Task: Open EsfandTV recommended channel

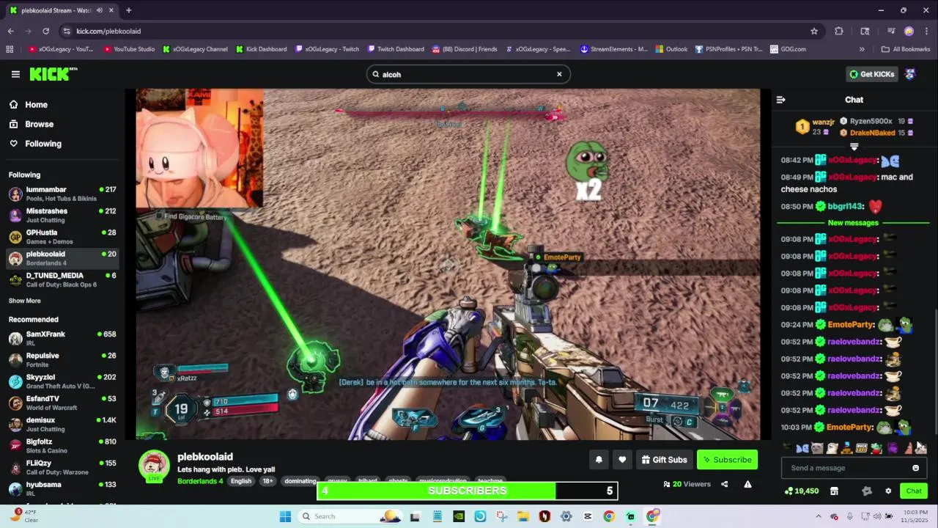Action: (62, 403)
